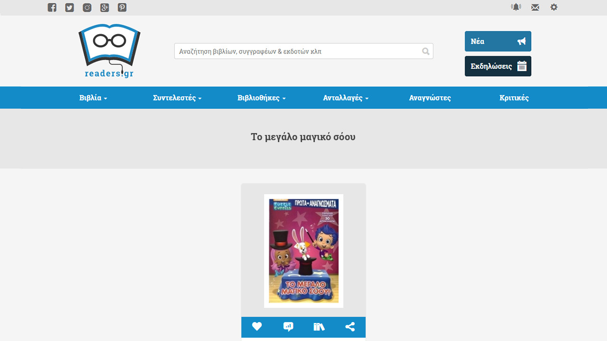The height and width of the screenshot is (341, 607).
Task: Expand the Βιβλία dropdown menu
Action: (93, 98)
